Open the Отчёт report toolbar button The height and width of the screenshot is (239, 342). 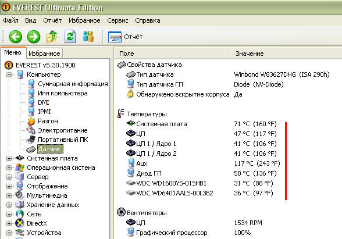126,37
